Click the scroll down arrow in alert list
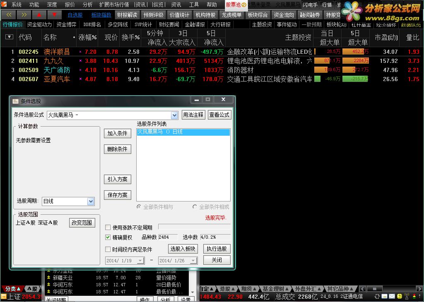Viewport: 424px width, 302px height. [x=193, y=292]
